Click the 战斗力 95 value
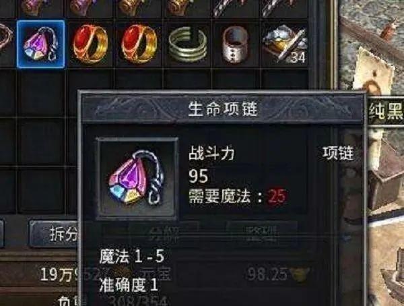 click(199, 177)
